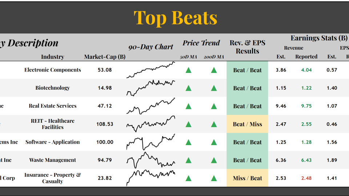349x196 pixels.
Task: Click the 200D MA arrow for Electronic Components
Action: click(214, 70)
